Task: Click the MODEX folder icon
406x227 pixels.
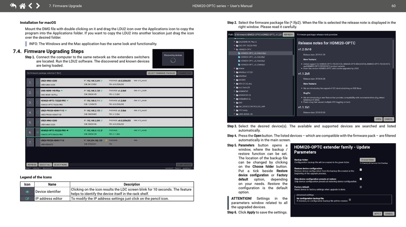Action: click(237, 80)
